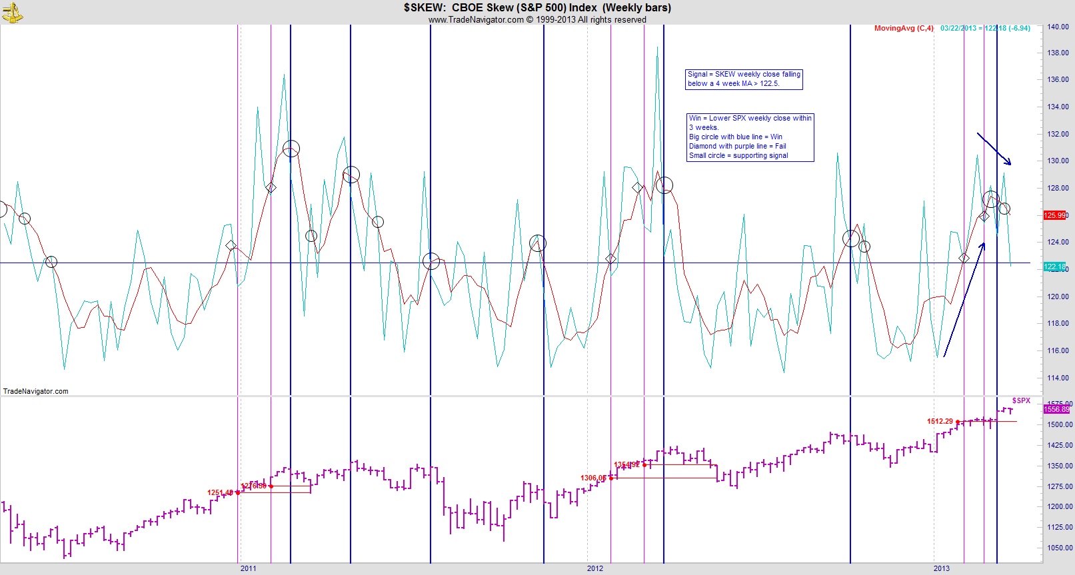Click the 130.00 price axis label
This screenshot has width=1075, height=575.
click(x=1058, y=161)
